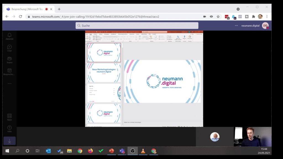
Task: Open the Teams section in the sidebar
Action: click(x=9, y=60)
